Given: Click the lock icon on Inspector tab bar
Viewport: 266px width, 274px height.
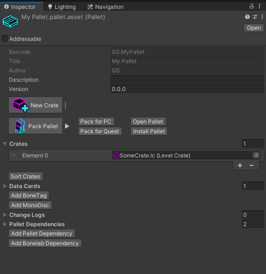Looking at the screenshot, I should [251, 7].
